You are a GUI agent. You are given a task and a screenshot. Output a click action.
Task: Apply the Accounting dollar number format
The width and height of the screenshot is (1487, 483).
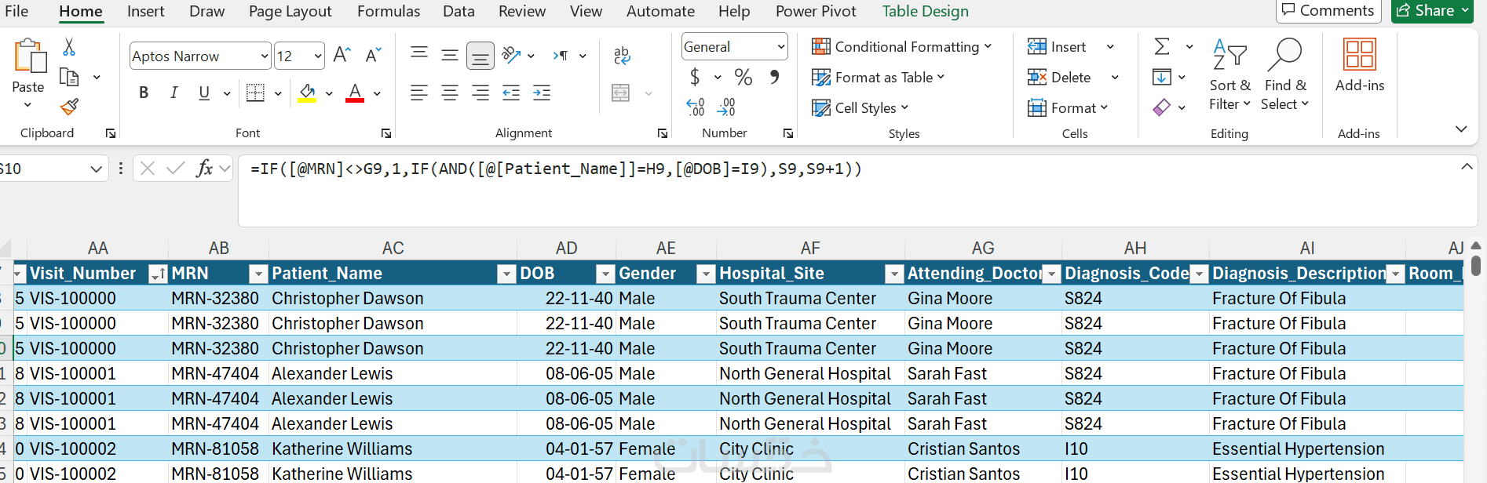(x=695, y=77)
